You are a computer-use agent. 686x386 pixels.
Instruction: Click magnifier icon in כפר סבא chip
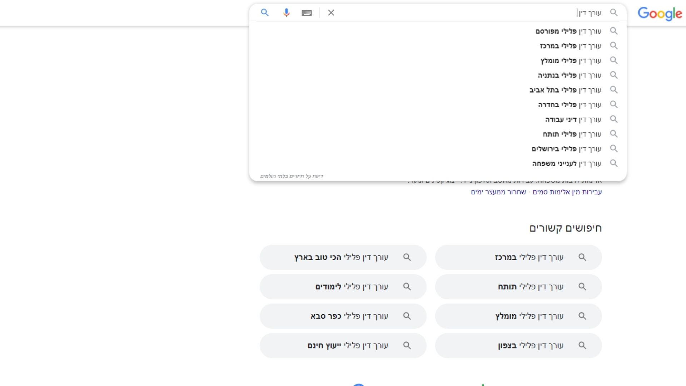tap(407, 316)
